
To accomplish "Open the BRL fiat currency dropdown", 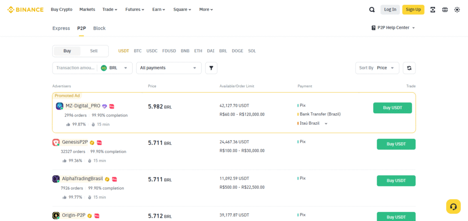I will tap(115, 68).
